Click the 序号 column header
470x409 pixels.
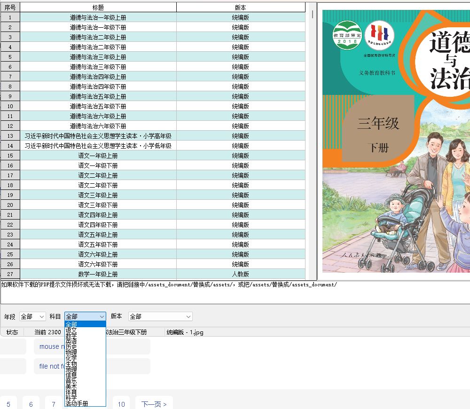coord(10,8)
